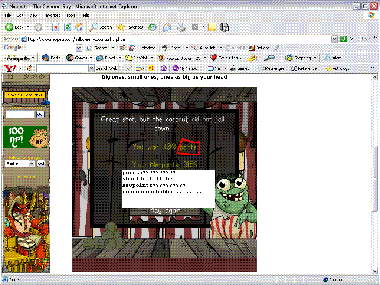380x285 pixels.
Task: Expand the Neopets logo menu arrow
Action: click(x=33, y=58)
